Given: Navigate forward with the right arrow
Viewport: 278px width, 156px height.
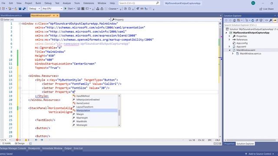Looking at the screenshot, I should click(42, 140).
